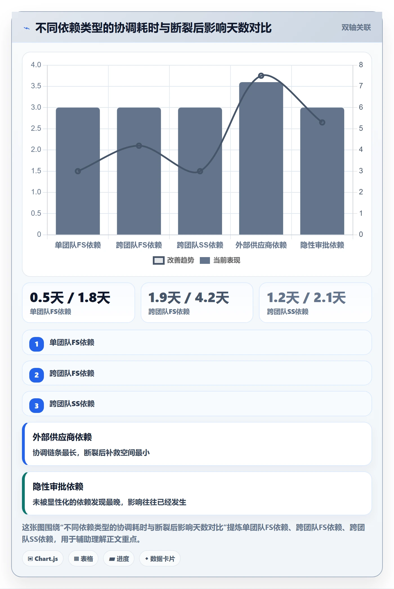Viewport: 394px width, 589px height.
Task: Click the line point for 隐性审批依赖
Action: click(322, 122)
